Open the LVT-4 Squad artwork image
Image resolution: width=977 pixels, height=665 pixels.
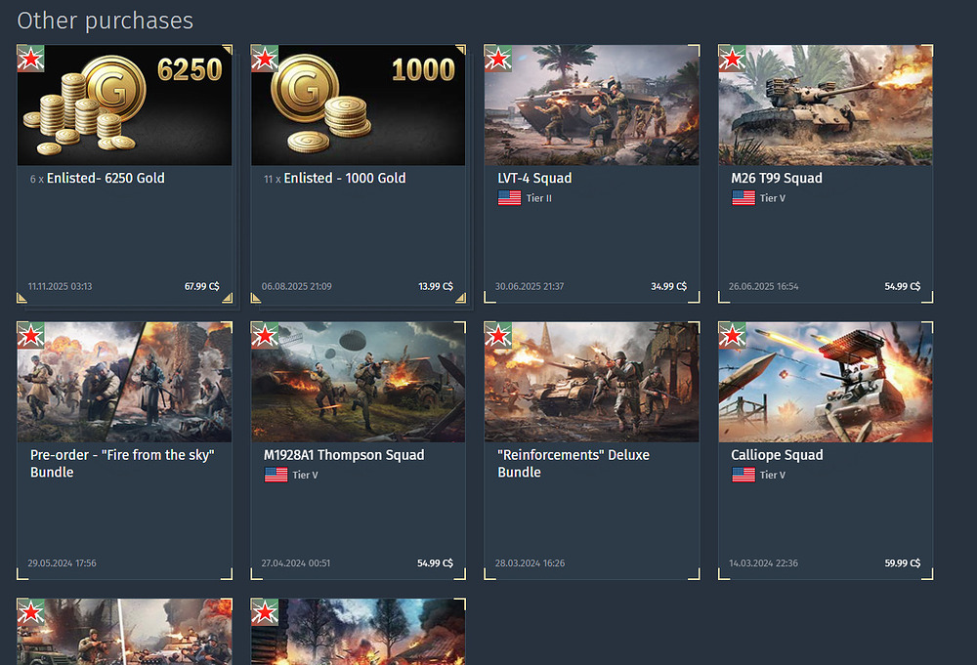pos(592,104)
